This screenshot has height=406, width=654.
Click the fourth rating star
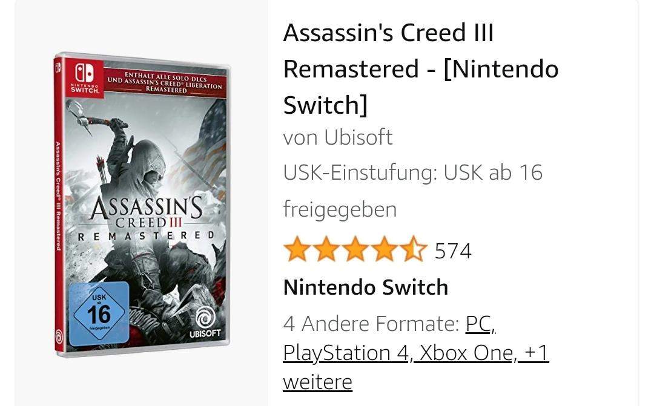[x=384, y=249]
